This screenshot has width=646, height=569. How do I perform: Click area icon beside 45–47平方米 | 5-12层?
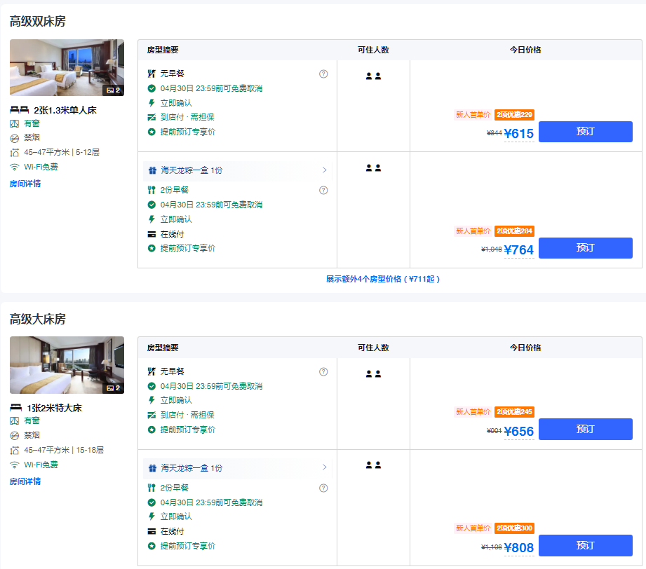[x=15, y=153]
